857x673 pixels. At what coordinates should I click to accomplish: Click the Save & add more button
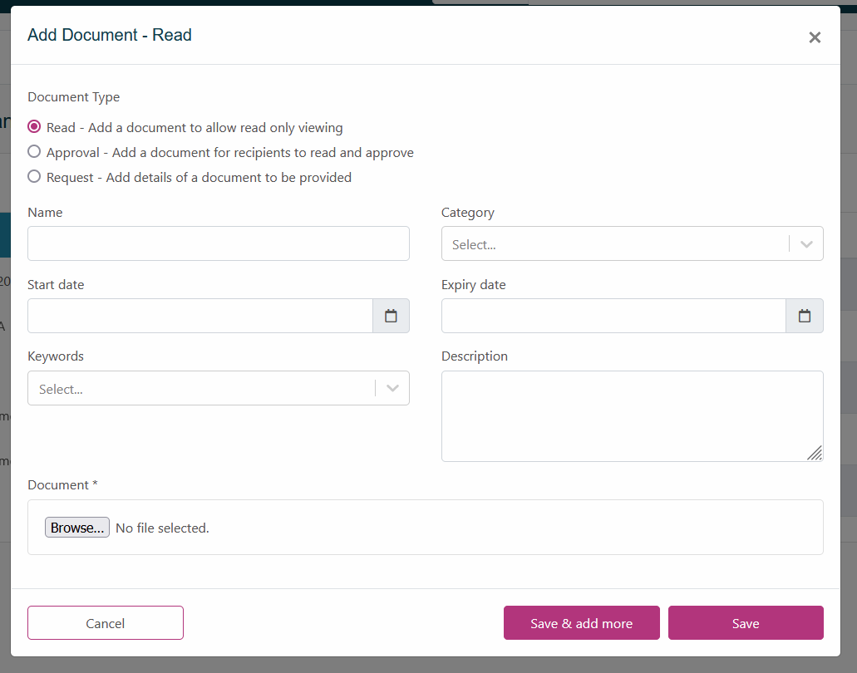(x=581, y=623)
